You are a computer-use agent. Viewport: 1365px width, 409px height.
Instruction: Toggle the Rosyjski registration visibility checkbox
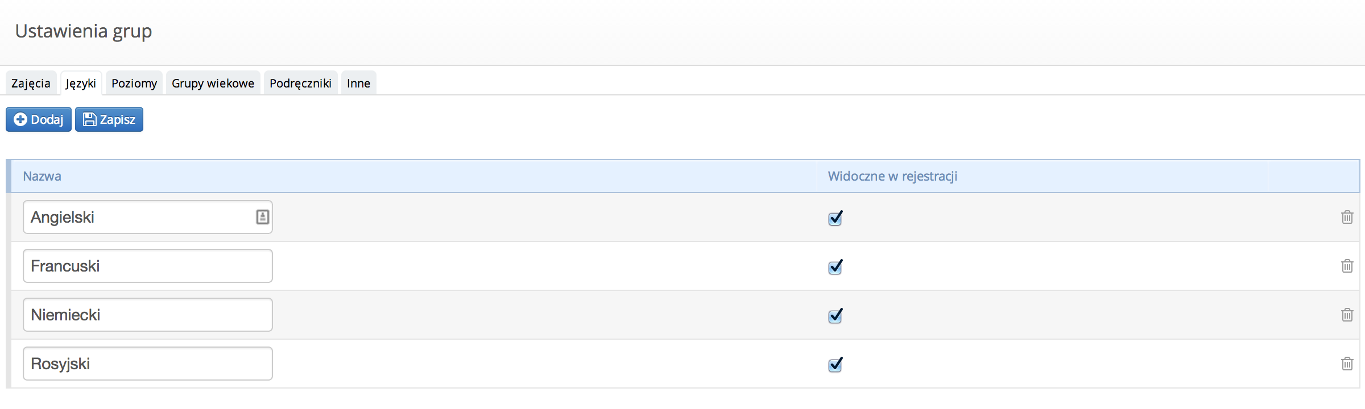(835, 365)
